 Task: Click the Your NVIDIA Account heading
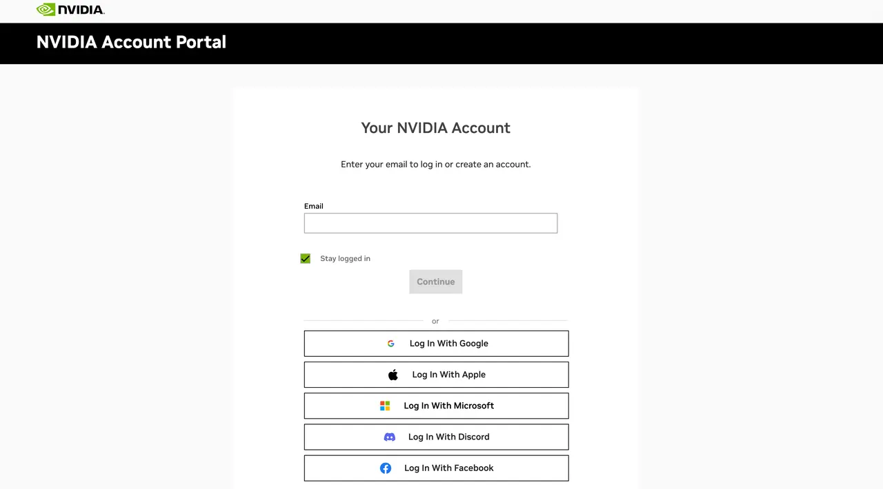pos(435,128)
